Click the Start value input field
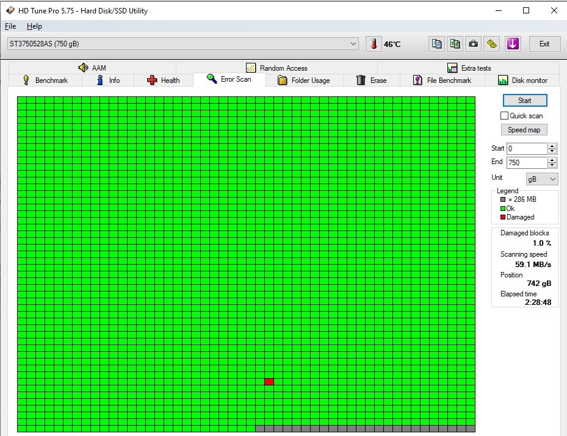The image size is (567, 436). click(x=527, y=148)
